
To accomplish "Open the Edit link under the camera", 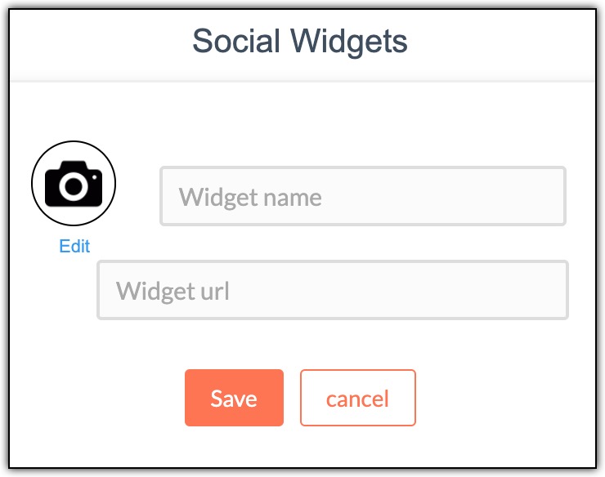I will [x=74, y=246].
